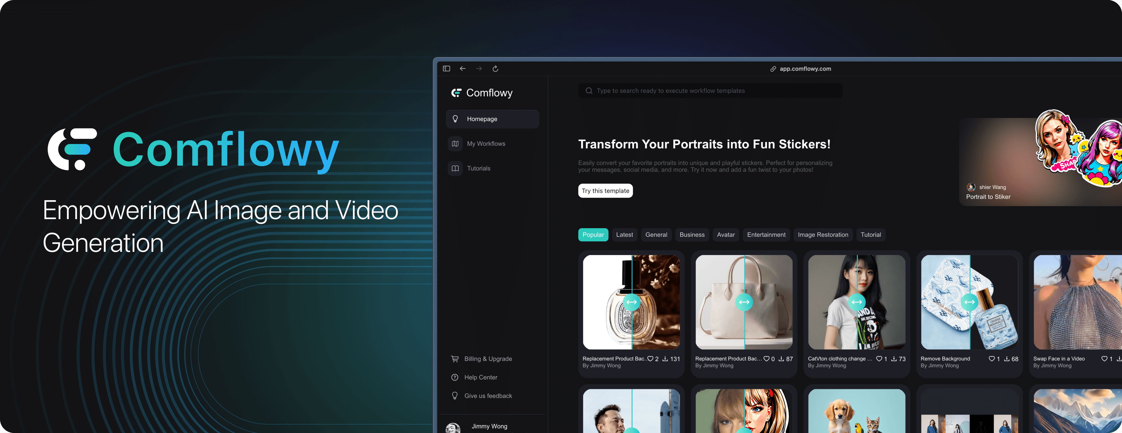This screenshot has height=433, width=1122.
Task: Like the Remove Background template heart
Action: (x=992, y=359)
